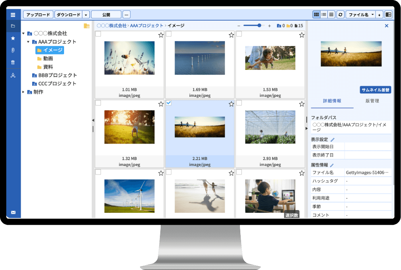Star the selected 2.21 MB image
Image resolution: width=401 pixels, height=270 pixels.
[231, 104]
